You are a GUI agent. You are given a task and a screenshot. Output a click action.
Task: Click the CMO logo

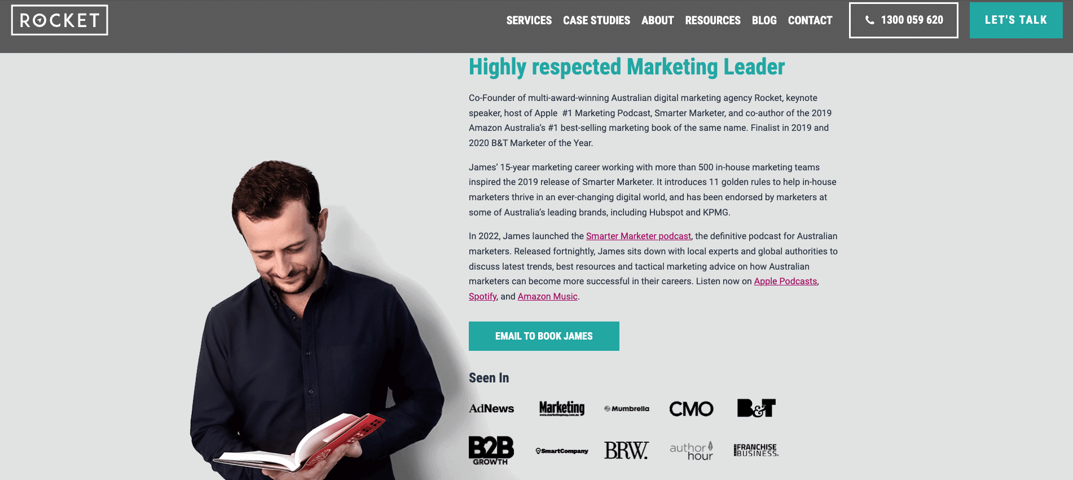691,408
